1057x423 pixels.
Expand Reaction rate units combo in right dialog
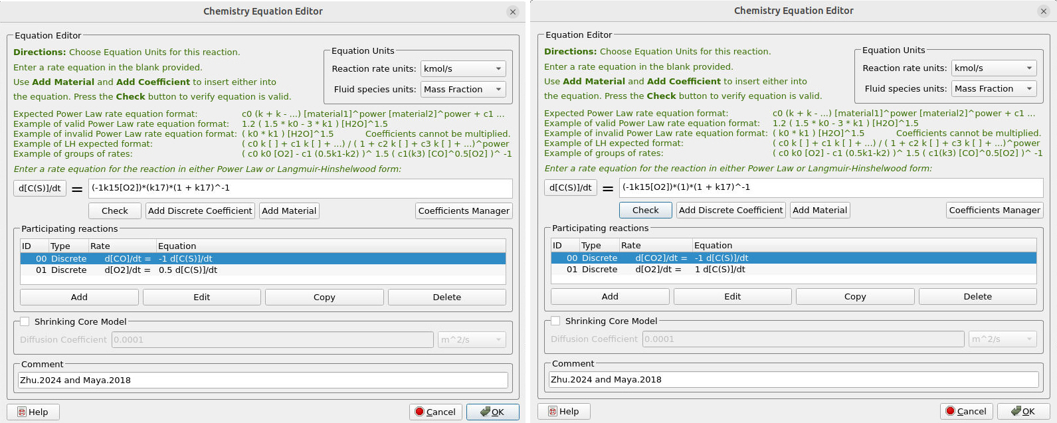(x=994, y=68)
